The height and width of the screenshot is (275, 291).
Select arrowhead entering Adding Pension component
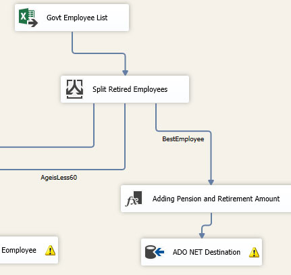[x=211, y=182]
